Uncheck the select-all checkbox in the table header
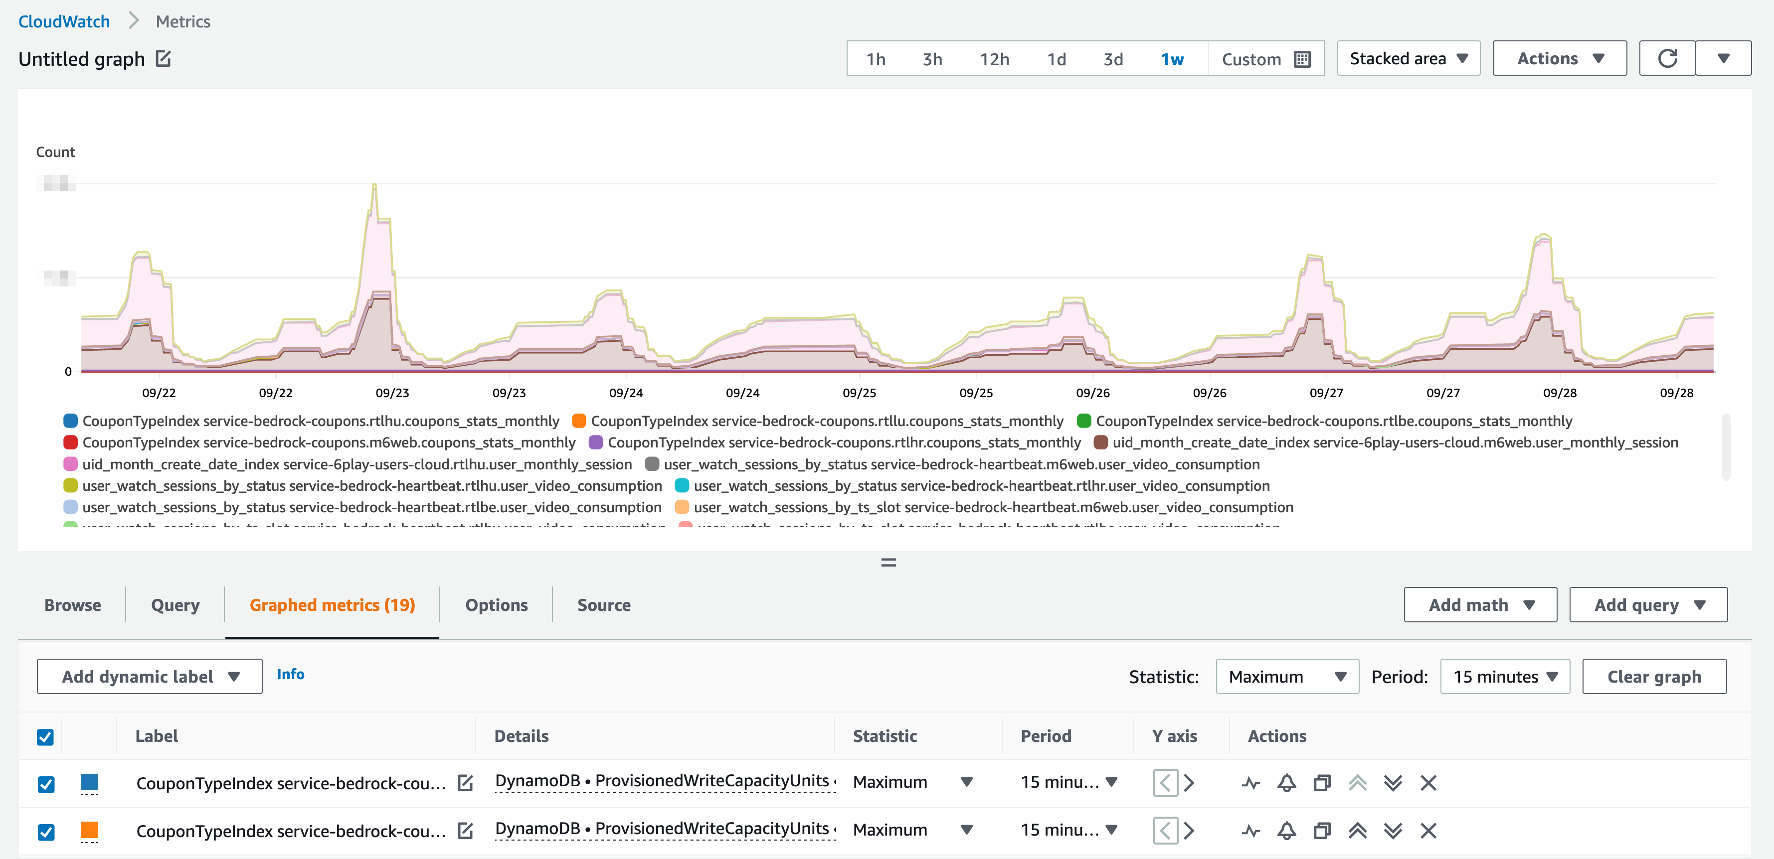The width and height of the screenshot is (1774, 859). tap(45, 737)
